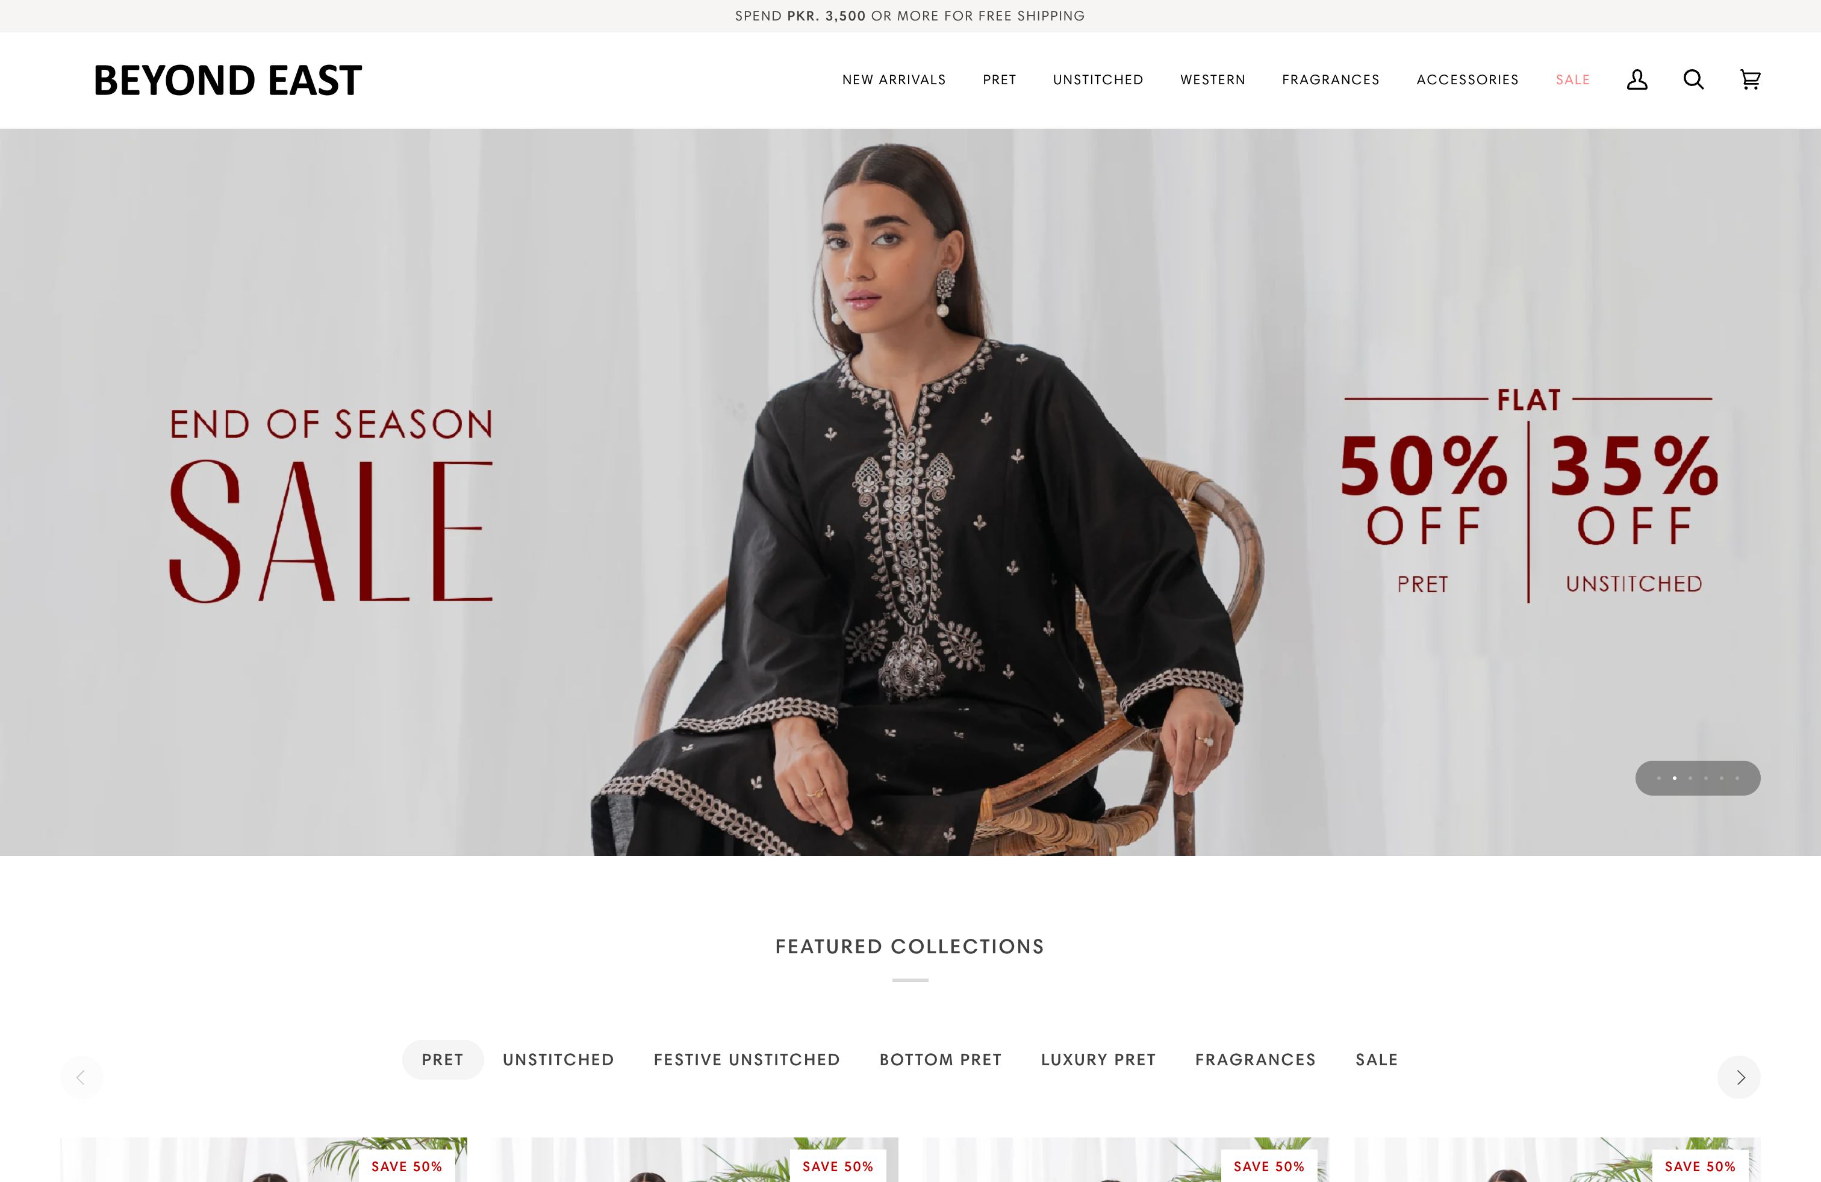Click the End of Season Sale banner
The height and width of the screenshot is (1182, 1821).
click(910, 492)
